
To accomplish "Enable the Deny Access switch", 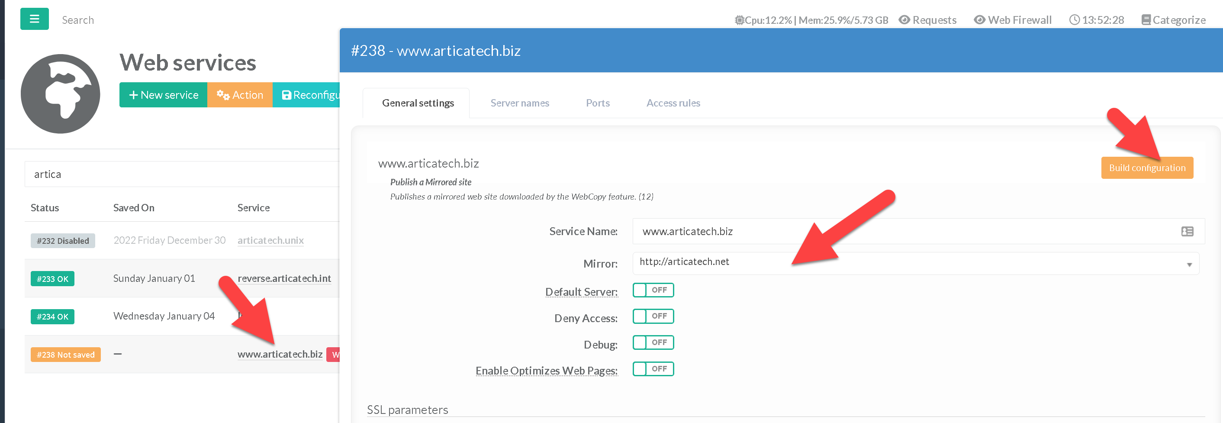I will [653, 316].
